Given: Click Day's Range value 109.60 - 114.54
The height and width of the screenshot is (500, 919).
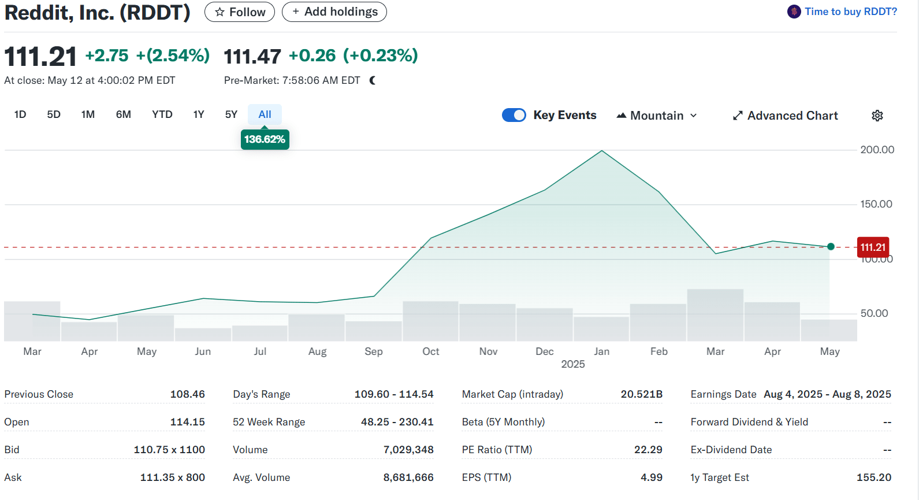Looking at the screenshot, I should pos(394,394).
